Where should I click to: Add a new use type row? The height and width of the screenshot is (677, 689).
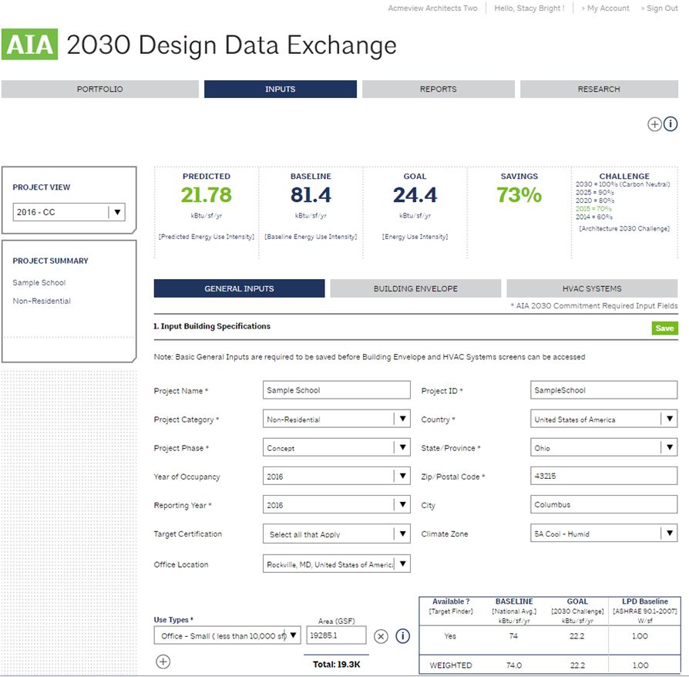coord(163,662)
